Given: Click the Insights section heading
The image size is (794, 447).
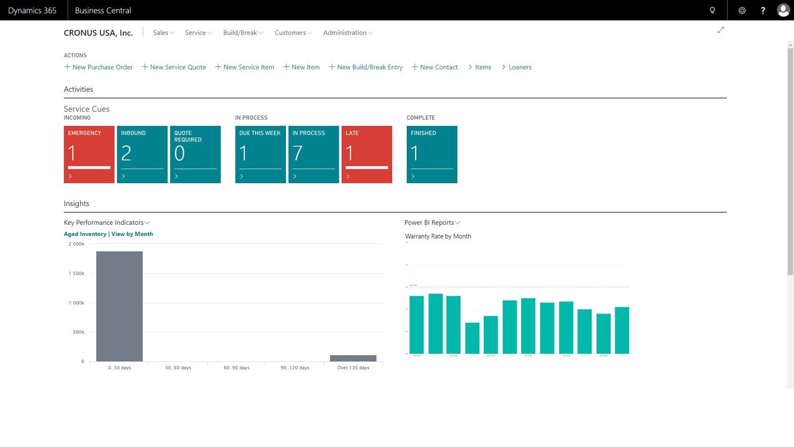Looking at the screenshot, I should 77,204.
